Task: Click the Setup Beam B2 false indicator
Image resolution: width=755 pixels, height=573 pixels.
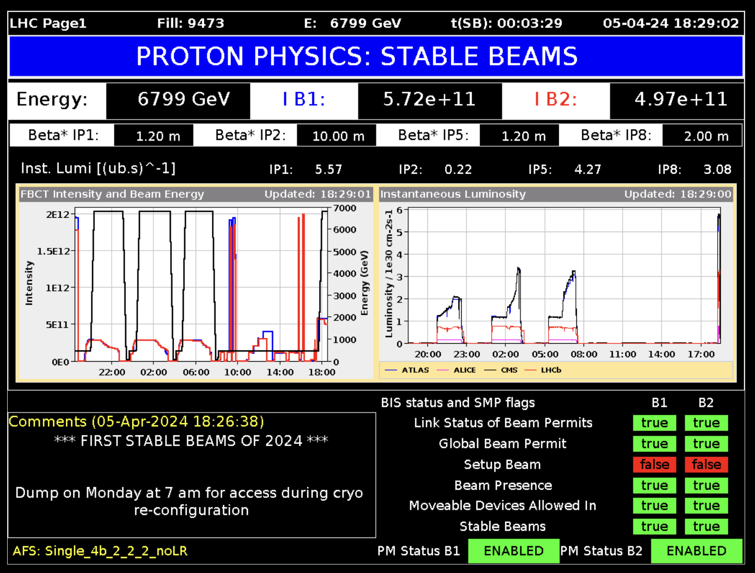Action: (x=706, y=465)
